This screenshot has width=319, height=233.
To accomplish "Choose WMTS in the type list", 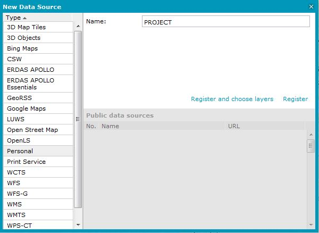I will 38,215.
